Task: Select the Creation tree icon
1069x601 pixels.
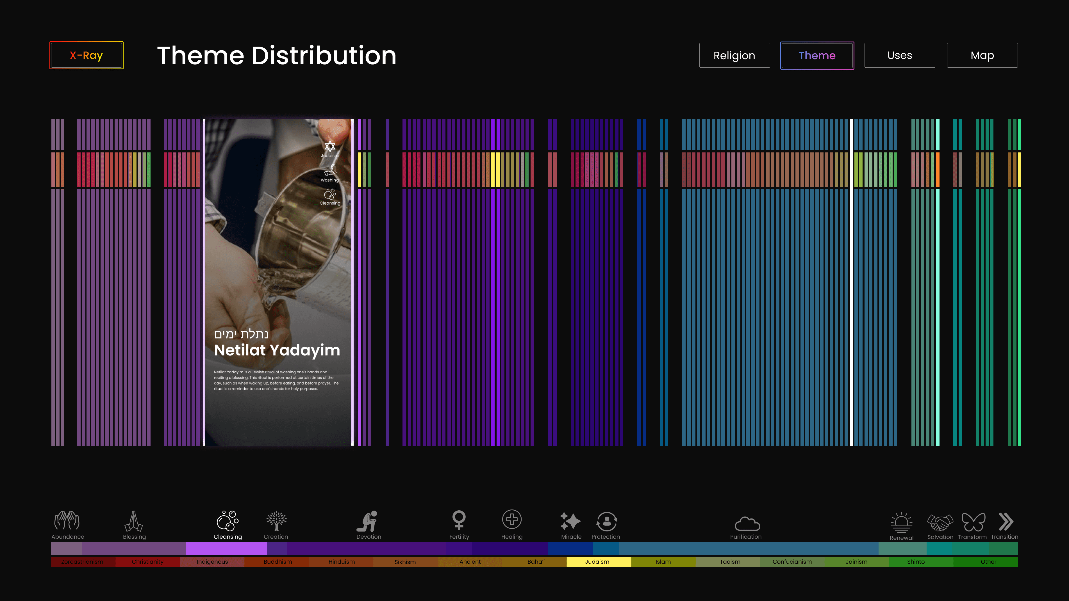Action: 276,521
